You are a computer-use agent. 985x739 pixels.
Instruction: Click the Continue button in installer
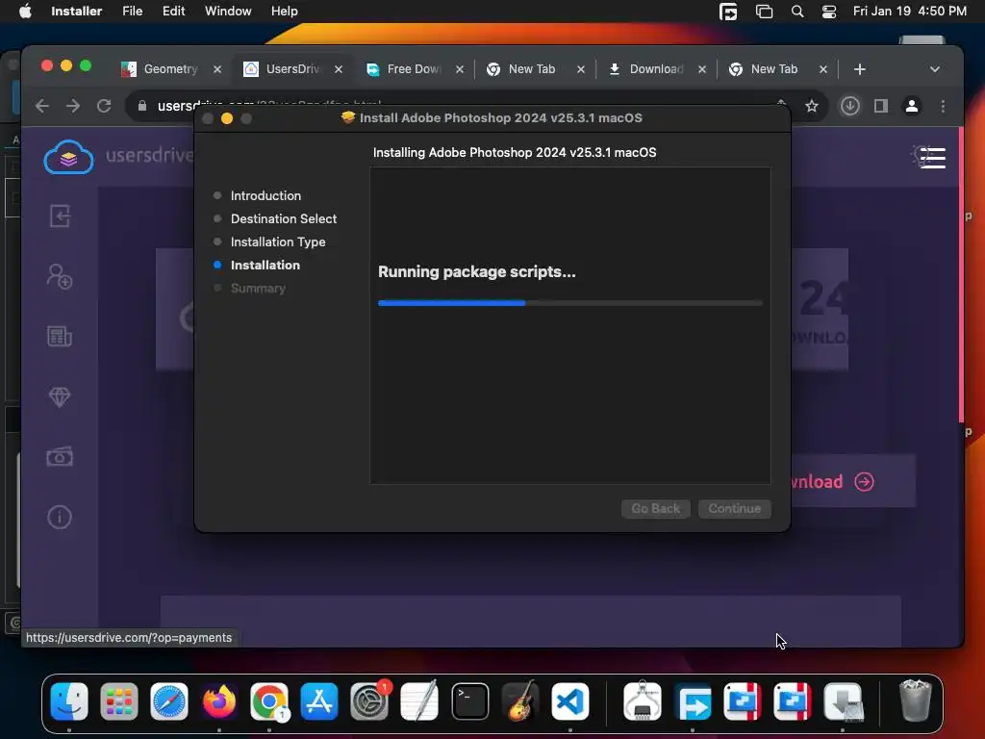(735, 508)
